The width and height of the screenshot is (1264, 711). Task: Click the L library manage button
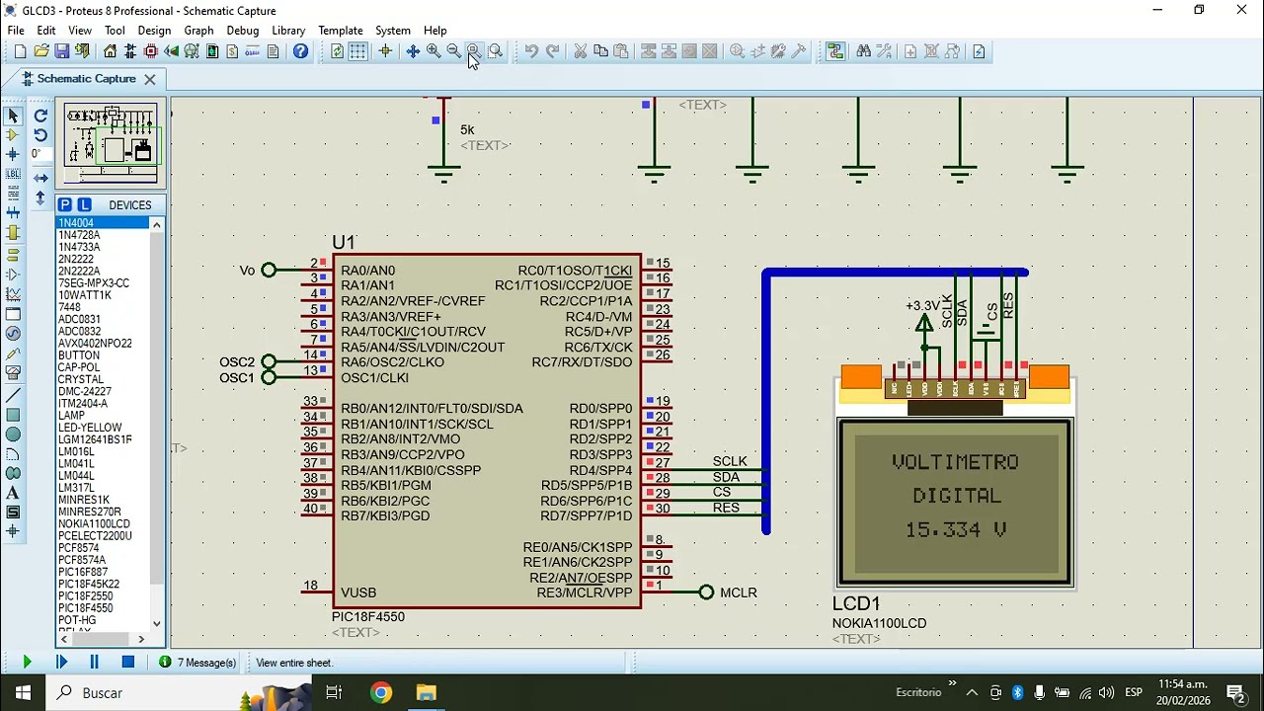coord(84,205)
